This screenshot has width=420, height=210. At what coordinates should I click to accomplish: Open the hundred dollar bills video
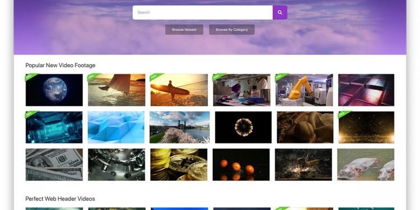coord(54,165)
